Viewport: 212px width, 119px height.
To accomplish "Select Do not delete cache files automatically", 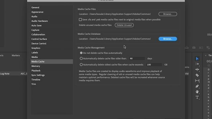I will coord(81,53).
